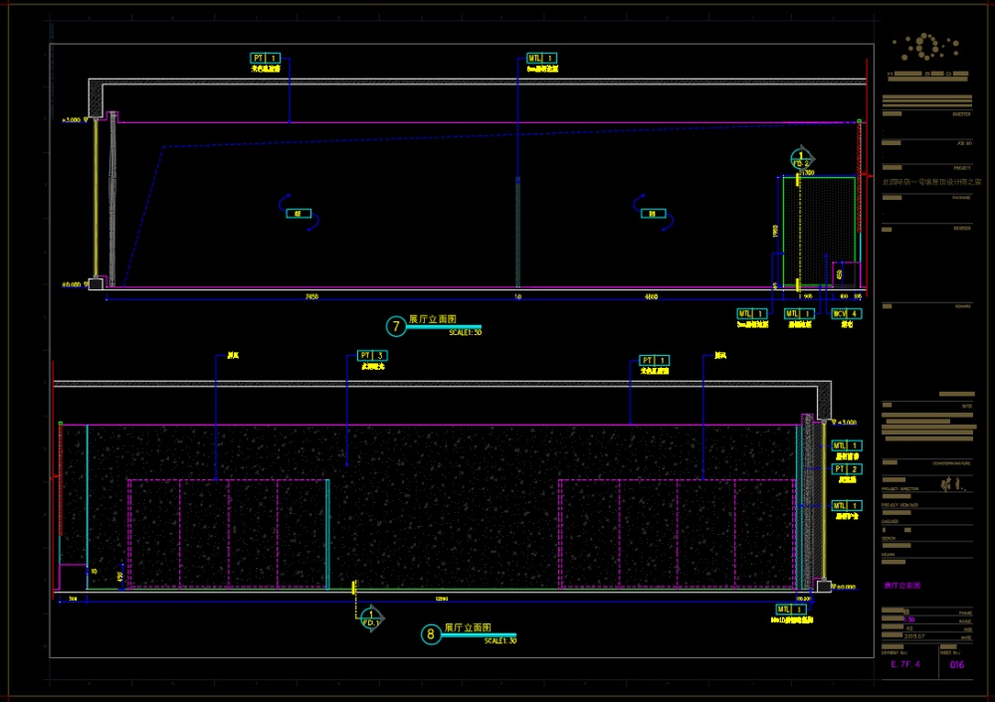Select the WCV 4 material tag
The height and width of the screenshot is (702, 995).
[x=846, y=313]
